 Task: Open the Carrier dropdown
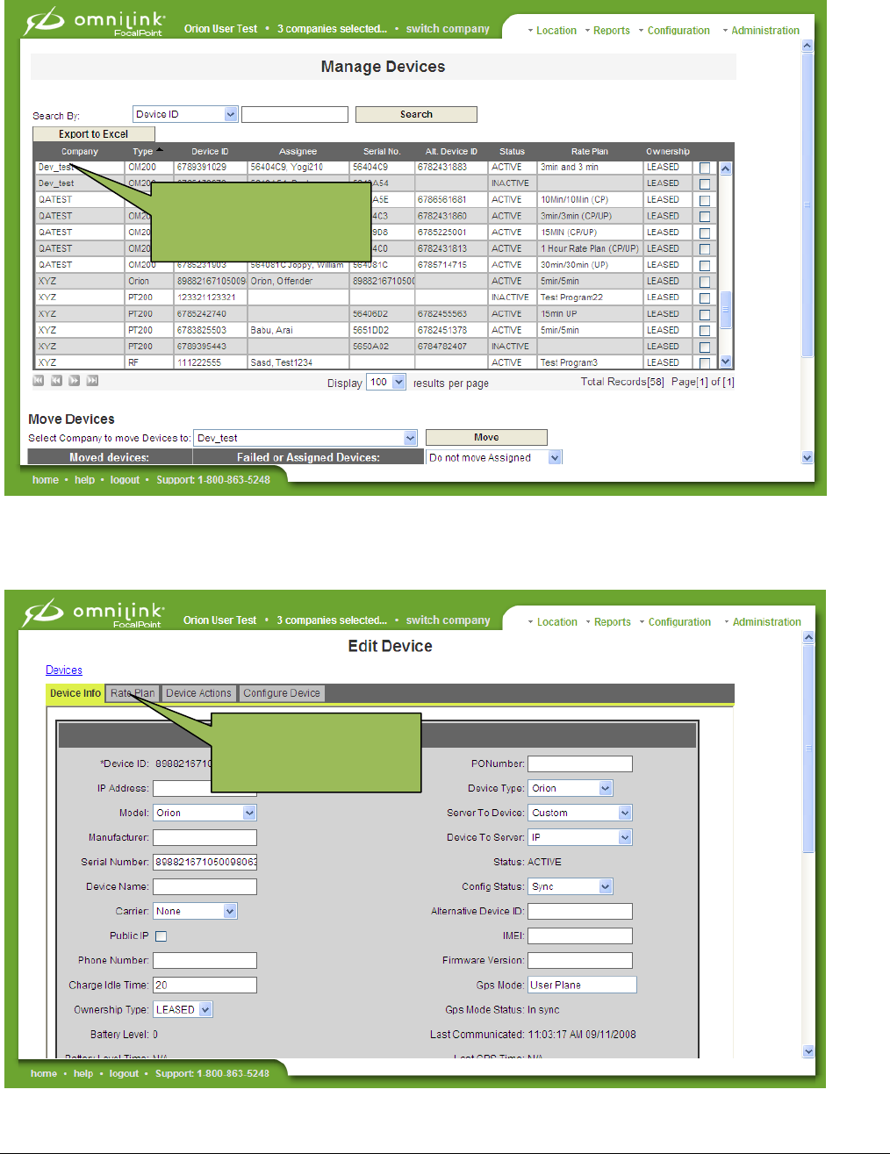195,911
